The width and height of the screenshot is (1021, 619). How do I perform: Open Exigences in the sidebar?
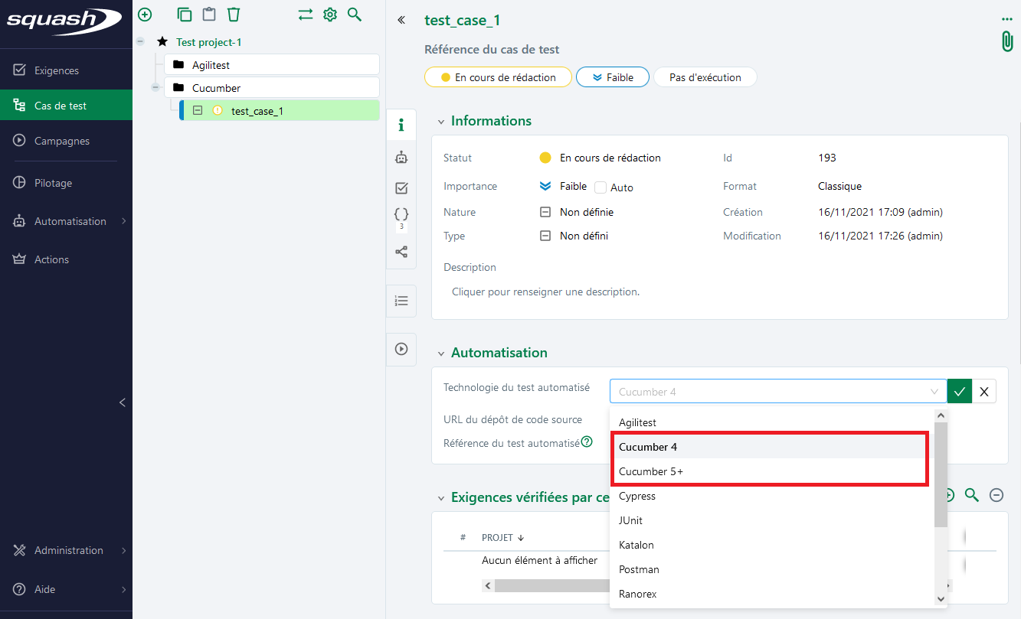coord(56,70)
